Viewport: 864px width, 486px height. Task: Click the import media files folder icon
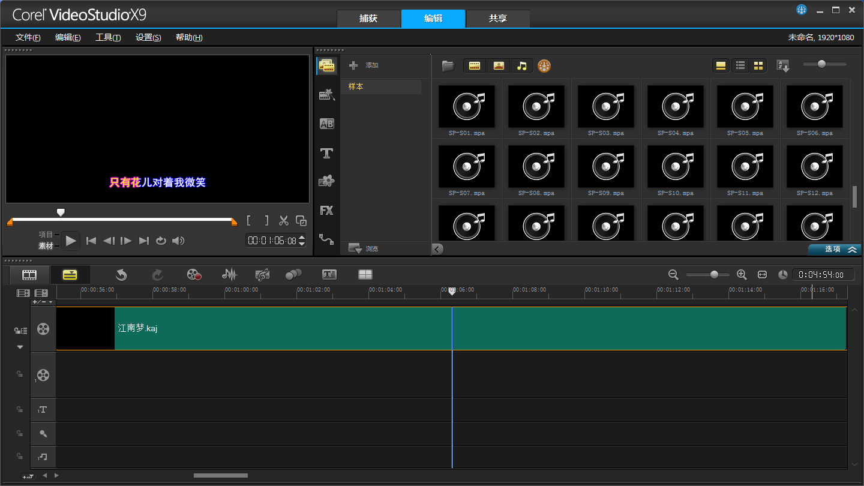[448, 66]
